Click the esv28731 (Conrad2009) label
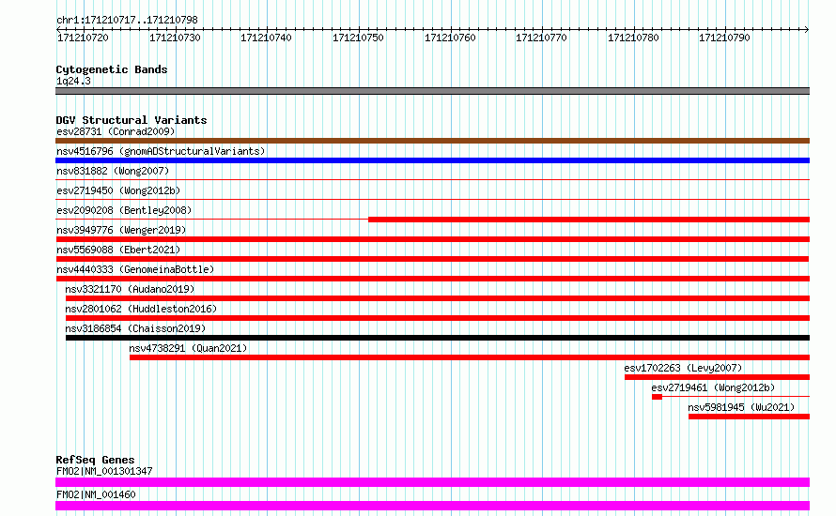Viewport: 836px width, 516px height. (x=116, y=131)
